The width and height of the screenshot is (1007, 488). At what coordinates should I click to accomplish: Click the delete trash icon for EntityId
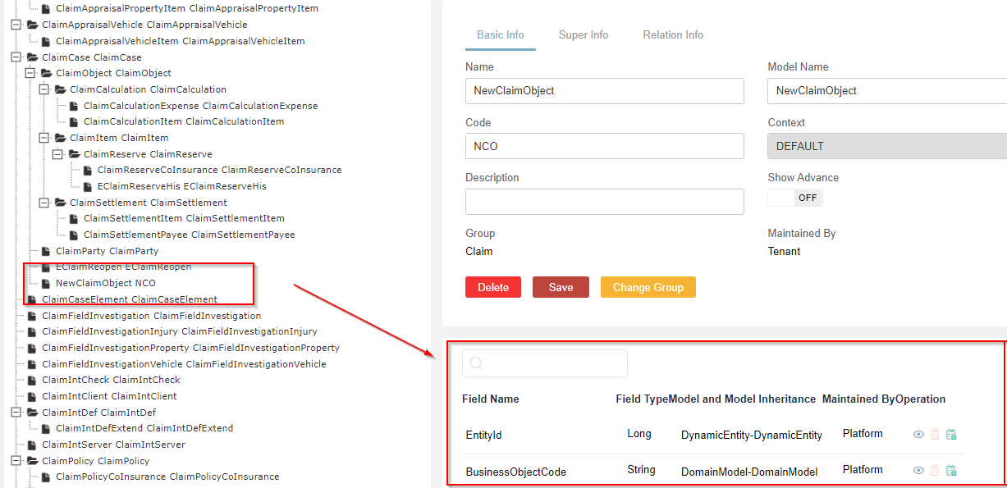pyautogui.click(x=935, y=435)
